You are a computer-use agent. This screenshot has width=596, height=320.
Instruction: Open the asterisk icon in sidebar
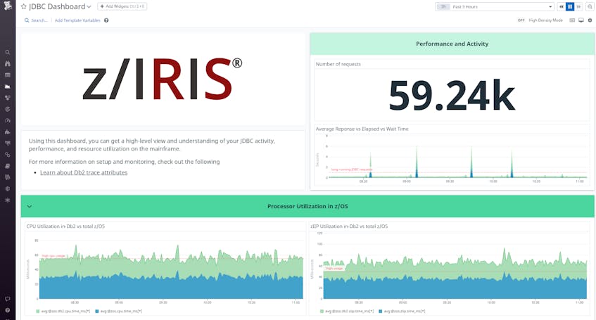tap(7, 200)
